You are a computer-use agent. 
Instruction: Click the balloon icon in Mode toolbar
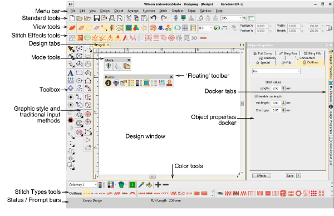click(109, 66)
